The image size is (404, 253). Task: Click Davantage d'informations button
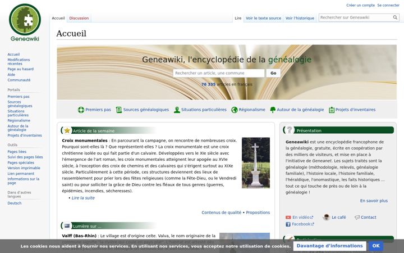pos(329,246)
